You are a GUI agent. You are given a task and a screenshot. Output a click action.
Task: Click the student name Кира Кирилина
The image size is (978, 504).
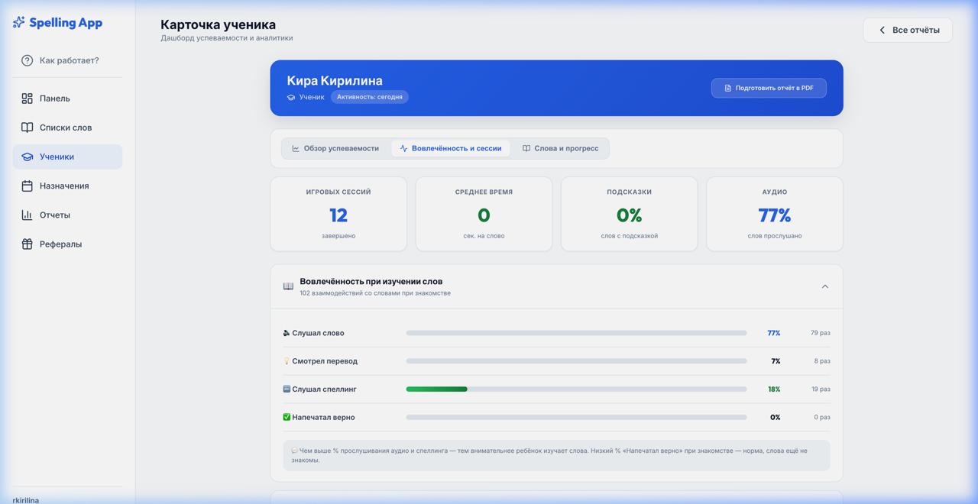tap(335, 80)
